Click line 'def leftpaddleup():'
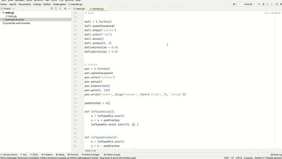The width and height of the screenshot is (282, 159). pos(100,112)
